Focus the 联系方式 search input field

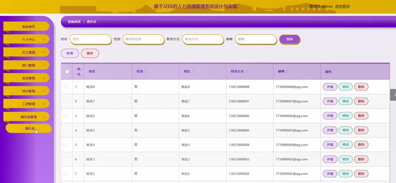[x=203, y=39]
